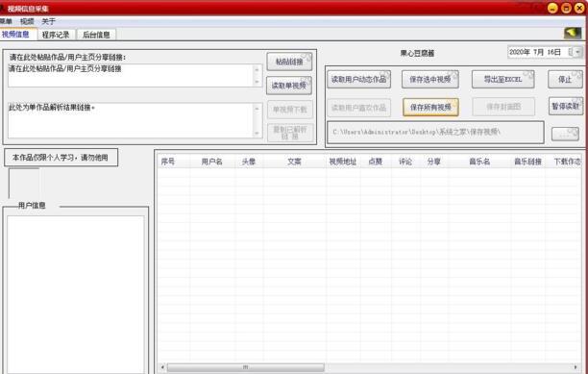
Task: Click the 果心豆腐酱 author label
Action: pos(417,53)
